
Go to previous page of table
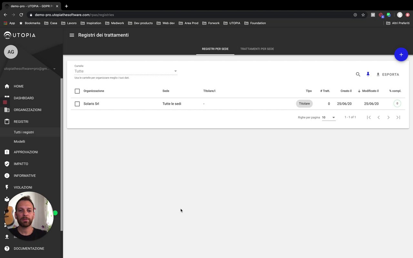click(378, 117)
